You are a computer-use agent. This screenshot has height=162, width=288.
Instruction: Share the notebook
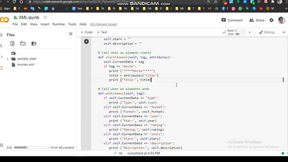coord(256,20)
